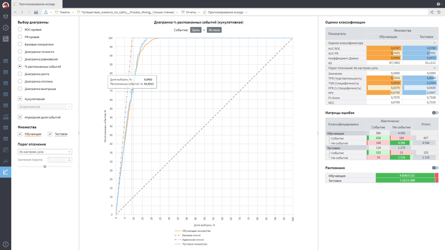
Task: Click the application logo icon
Action: pos(5,4)
